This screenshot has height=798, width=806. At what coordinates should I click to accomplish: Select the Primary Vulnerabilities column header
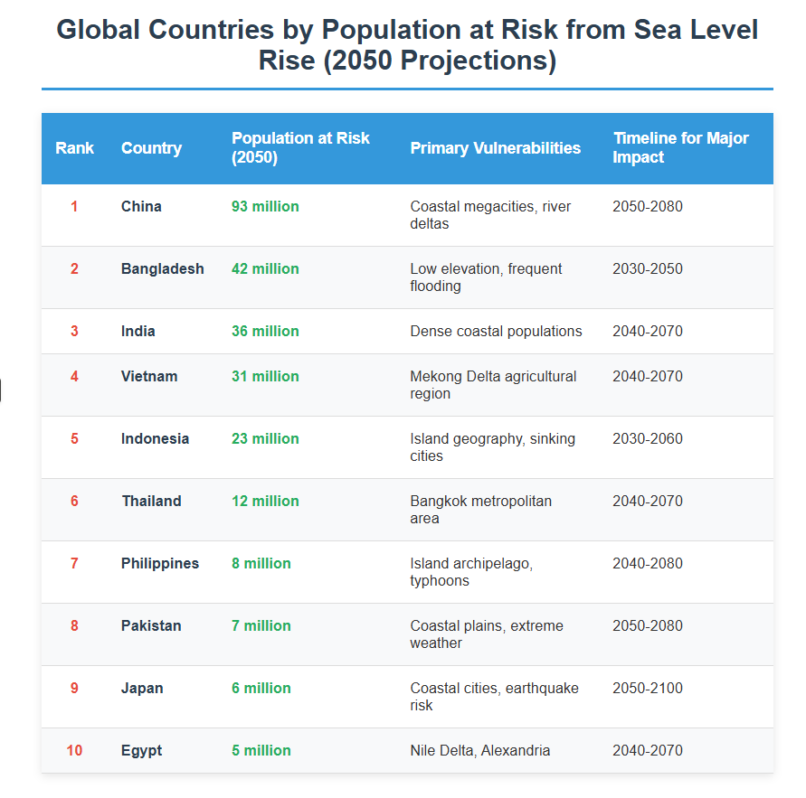tap(495, 148)
